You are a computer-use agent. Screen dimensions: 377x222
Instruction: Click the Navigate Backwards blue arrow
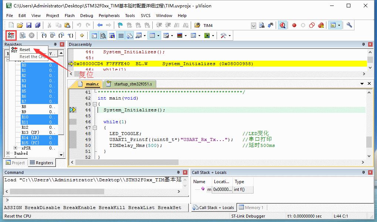[100, 25]
